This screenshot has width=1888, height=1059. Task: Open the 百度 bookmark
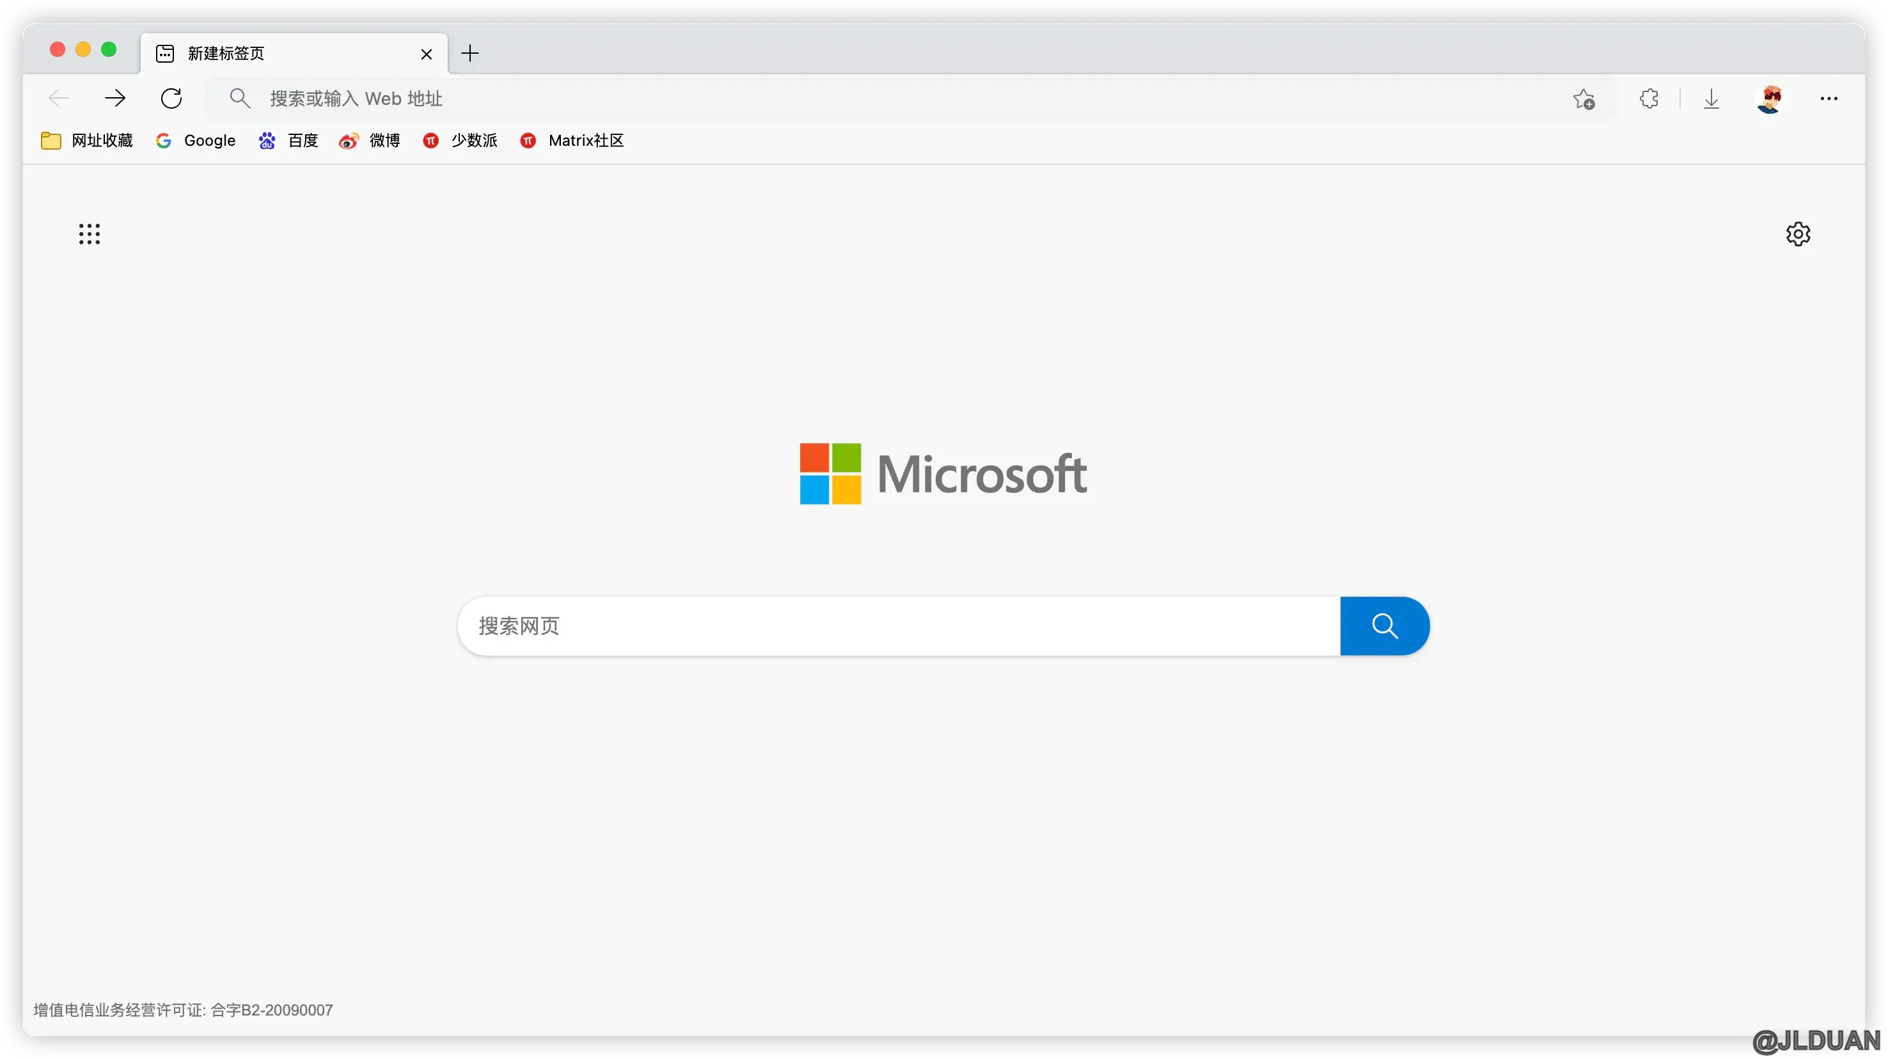click(x=288, y=140)
